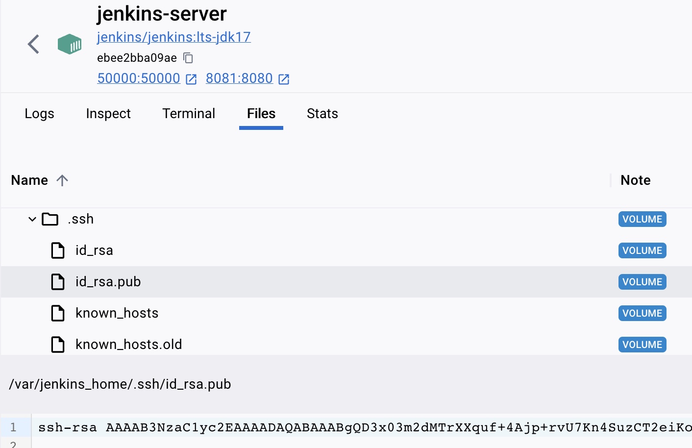Open external link icon beside 8081:8080
Image resolution: width=692 pixels, height=448 pixels.
(x=284, y=79)
